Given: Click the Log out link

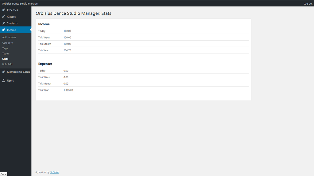Looking at the screenshot, I should (308, 4).
